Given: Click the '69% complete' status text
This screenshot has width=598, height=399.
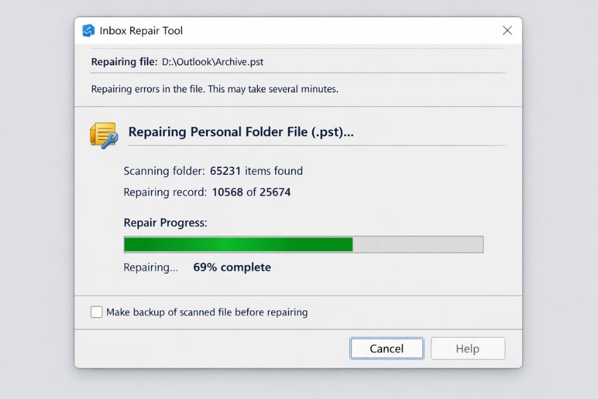Looking at the screenshot, I should (x=232, y=267).
